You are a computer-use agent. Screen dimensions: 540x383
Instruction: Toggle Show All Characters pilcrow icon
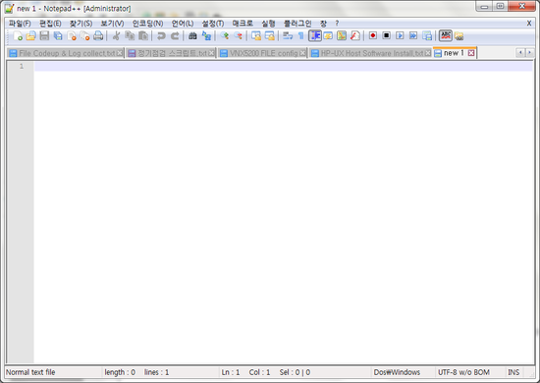tap(300, 35)
